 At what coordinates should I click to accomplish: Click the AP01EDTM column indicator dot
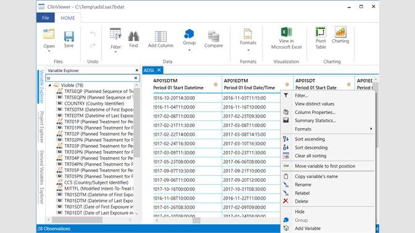click(x=287, y=84)
